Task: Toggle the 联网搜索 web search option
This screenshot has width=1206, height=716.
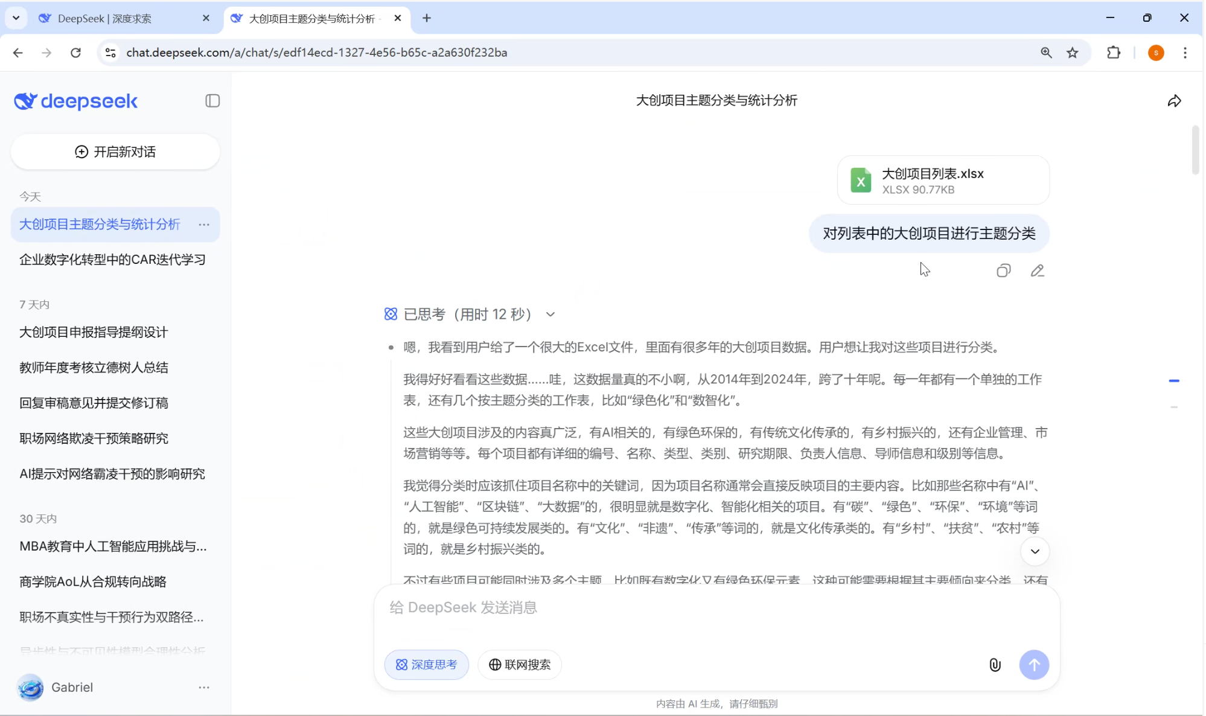Action: pyautogui.click(x=520, y=665)
